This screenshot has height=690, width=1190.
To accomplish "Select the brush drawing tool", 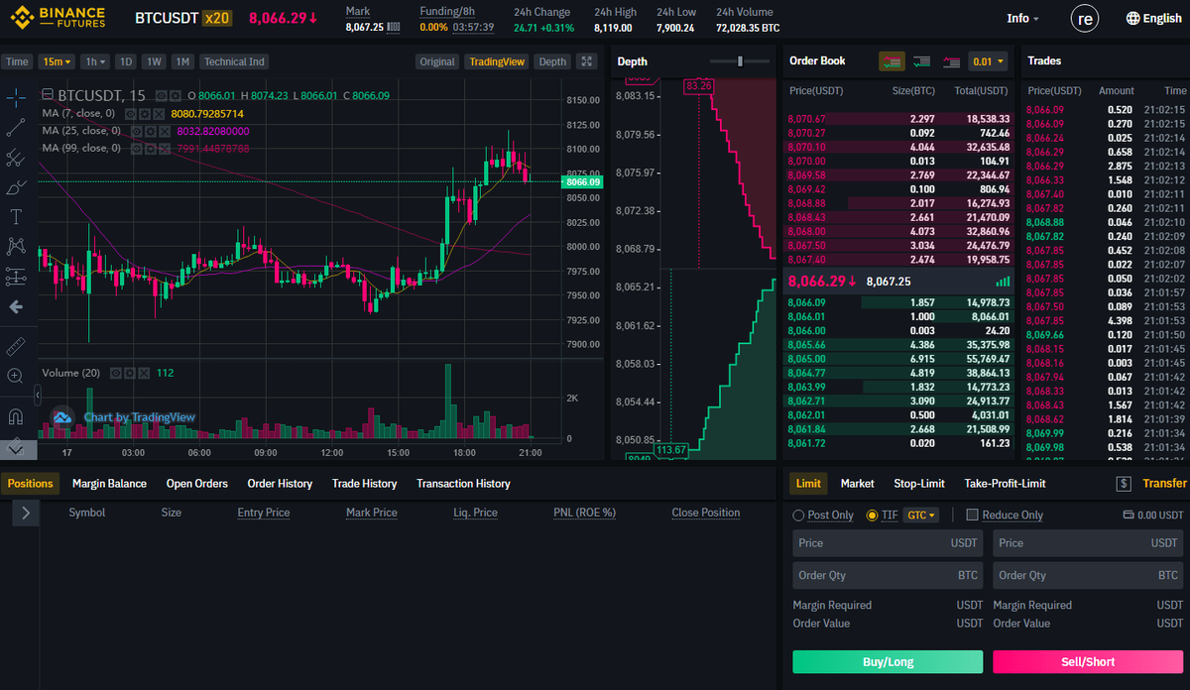I will 16,187.
